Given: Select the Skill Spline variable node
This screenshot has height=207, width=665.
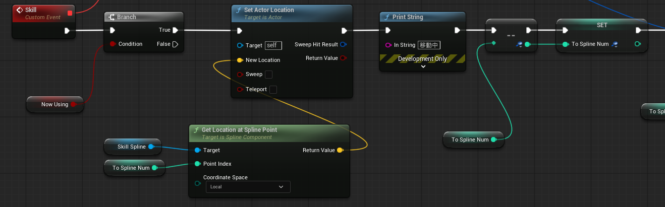Looking at the screenshot, I should coord(131,147).
